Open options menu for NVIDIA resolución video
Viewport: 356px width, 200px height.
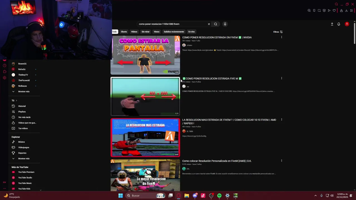click(x=281, y=37)
